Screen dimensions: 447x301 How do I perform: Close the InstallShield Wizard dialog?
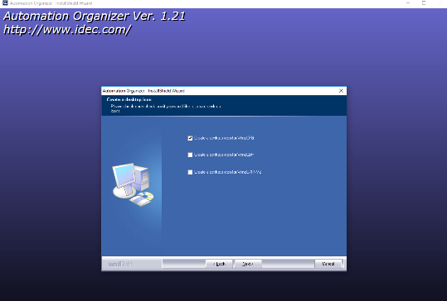[341, 91]
